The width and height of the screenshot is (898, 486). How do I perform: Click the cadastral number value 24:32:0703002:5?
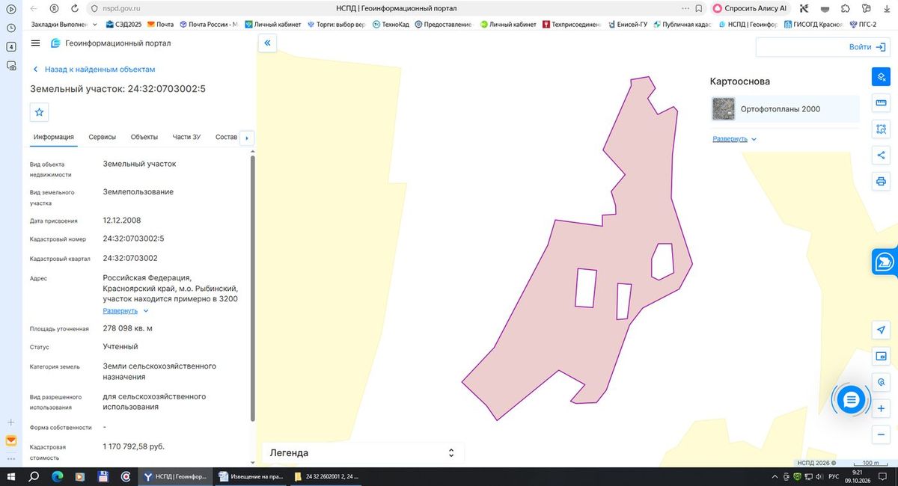point(133,239)
